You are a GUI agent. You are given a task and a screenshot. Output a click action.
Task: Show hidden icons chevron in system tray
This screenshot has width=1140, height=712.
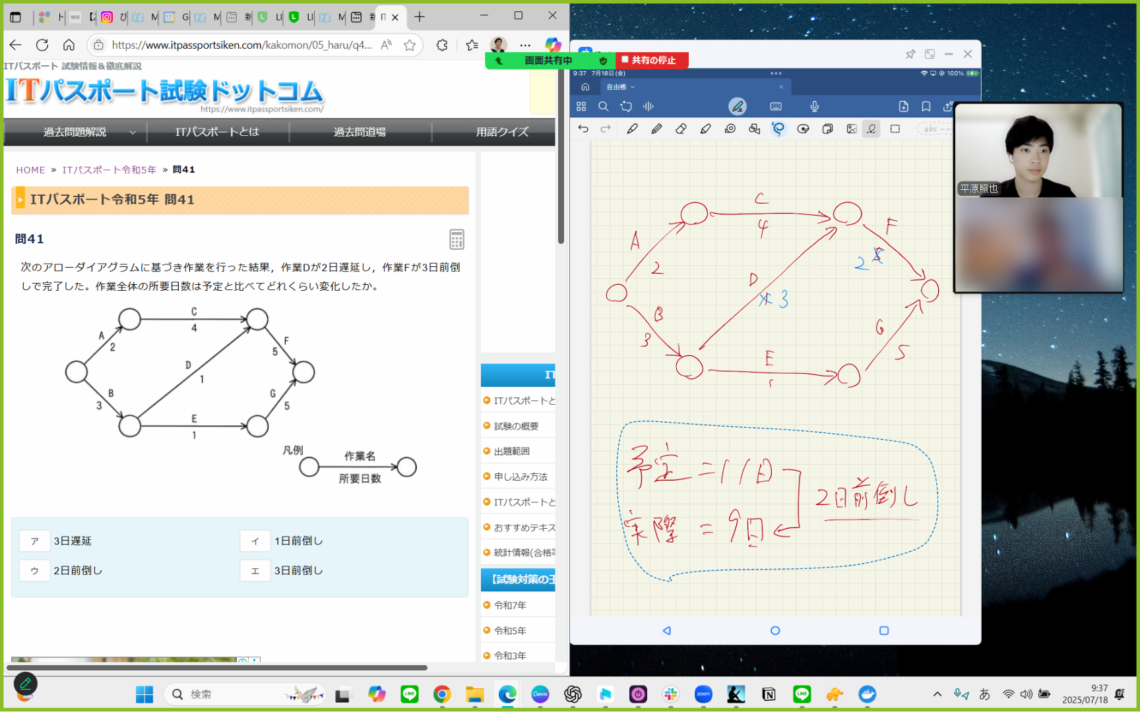(937, 694)
